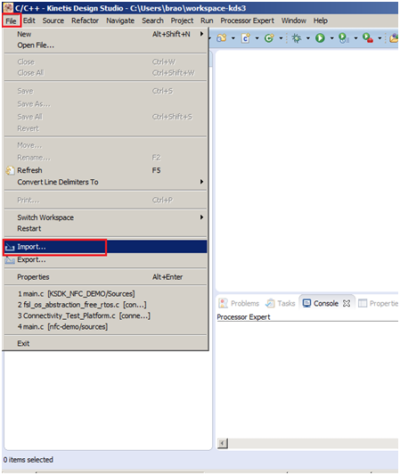Screen dimensions: 400x475
Task: Click the new C class icon
Action: [269, 37]
